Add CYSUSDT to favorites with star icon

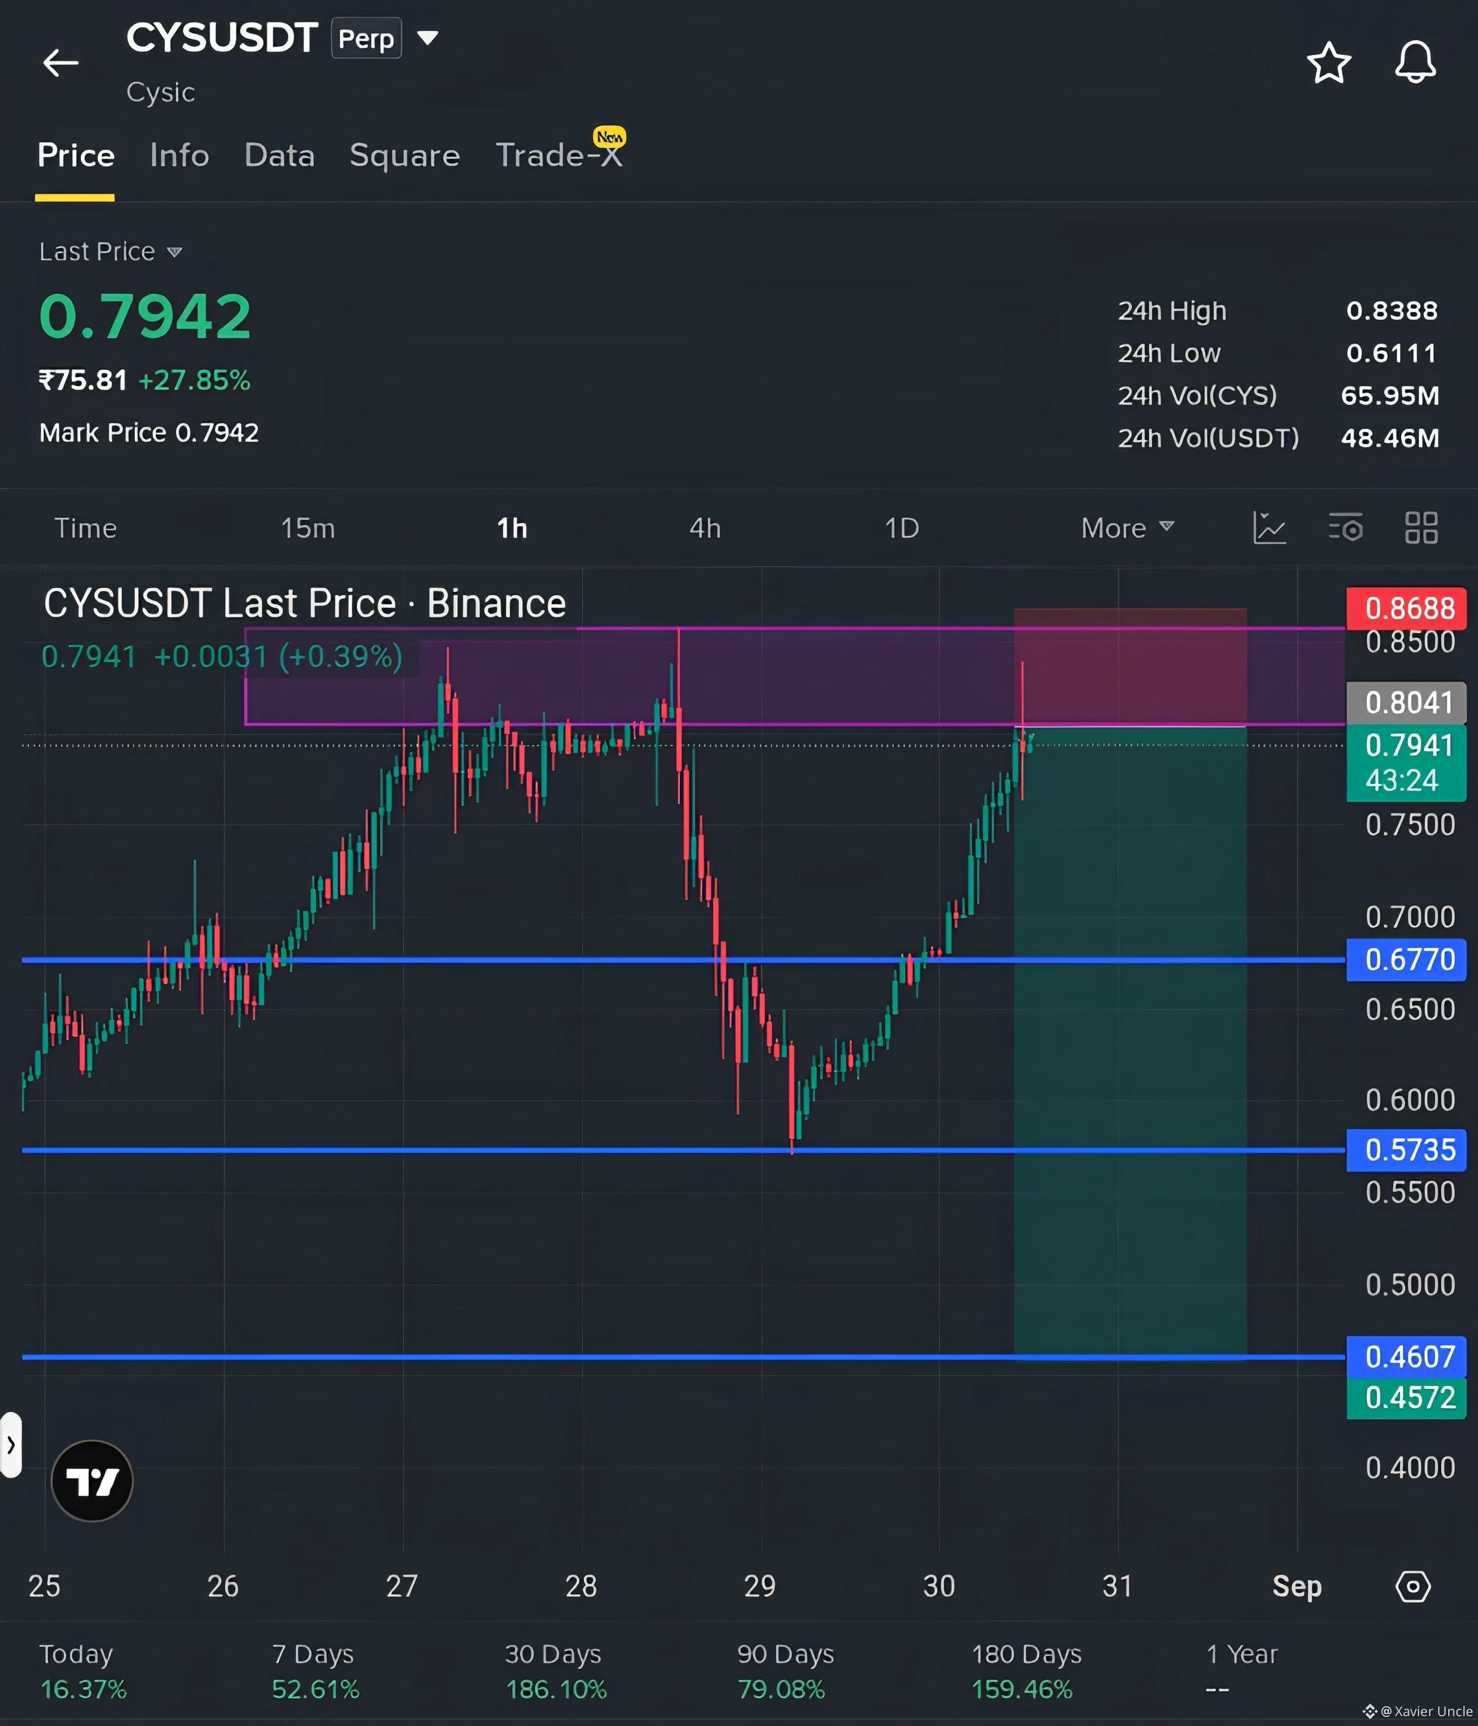pos(1329,62)
